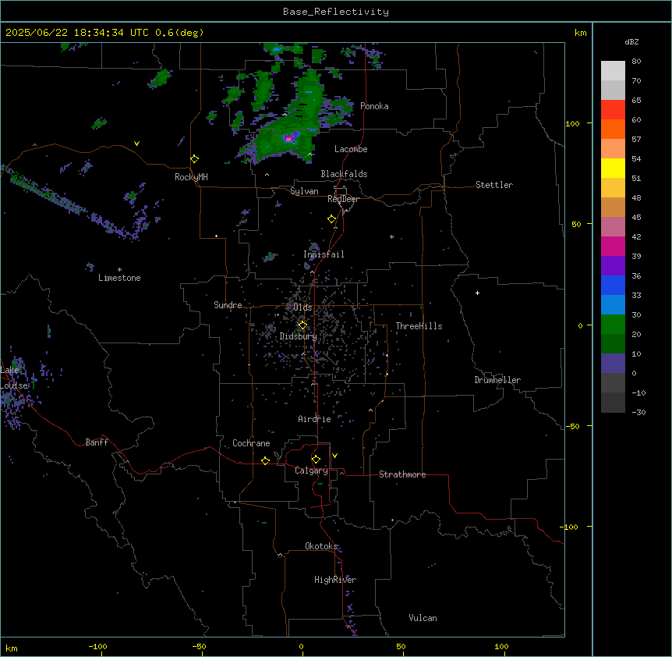Click the Didsbury town label
The height and width of the screenshot is (657, 672).
[299, 336]
